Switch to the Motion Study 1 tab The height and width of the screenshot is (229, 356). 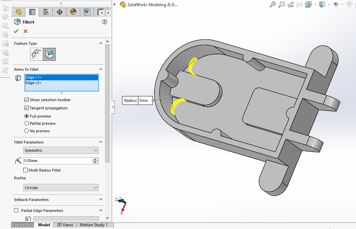point(94,225)
